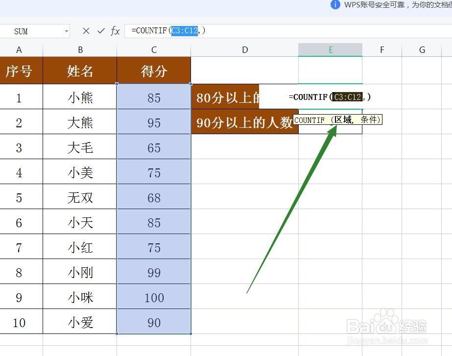
Task: Open the Name Box dropdown arrow
Action: coord(67,31)
